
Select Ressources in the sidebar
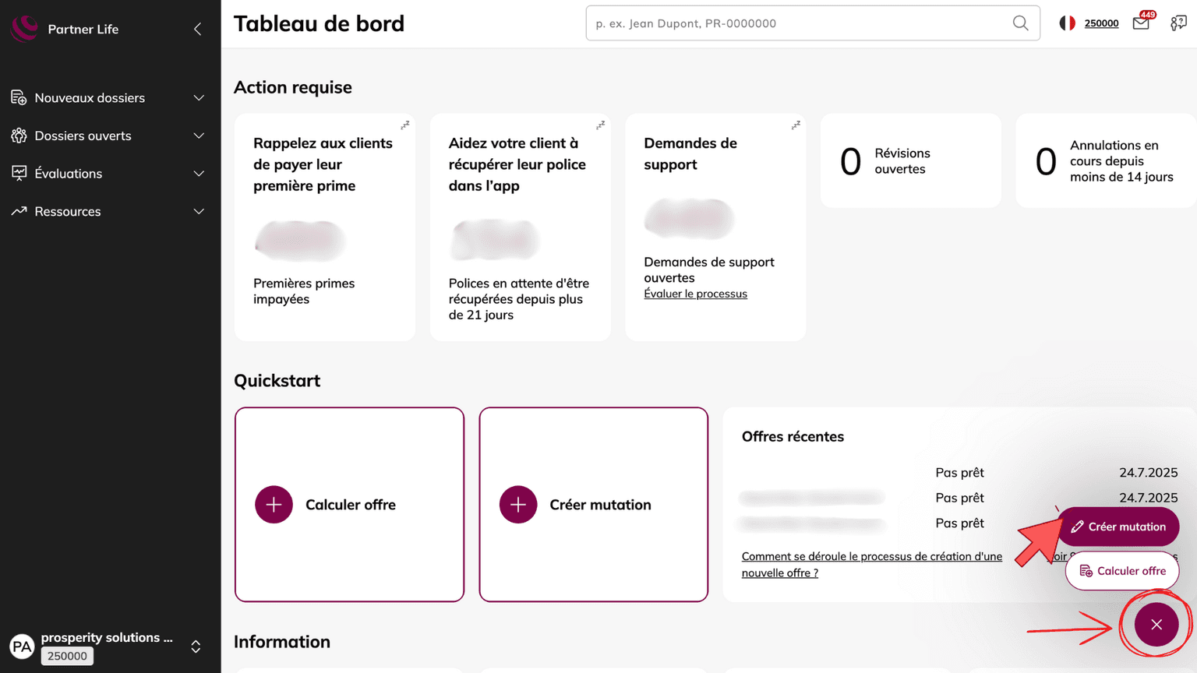68,212
